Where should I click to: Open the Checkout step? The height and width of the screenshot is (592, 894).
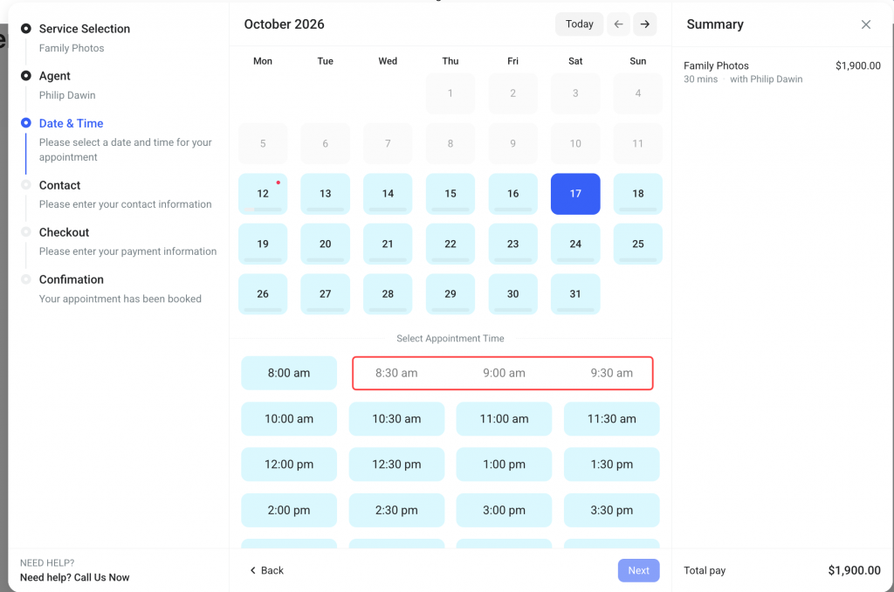[x=64, y=232]
